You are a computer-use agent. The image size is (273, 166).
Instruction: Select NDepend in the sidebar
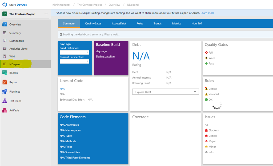(x=15, y=64)
